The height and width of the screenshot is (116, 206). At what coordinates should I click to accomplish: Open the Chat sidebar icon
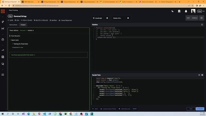coord(3,57)
